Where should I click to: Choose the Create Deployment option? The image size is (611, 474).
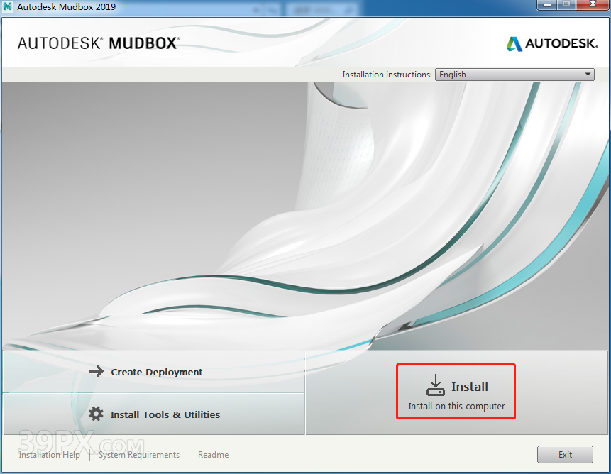156,372
